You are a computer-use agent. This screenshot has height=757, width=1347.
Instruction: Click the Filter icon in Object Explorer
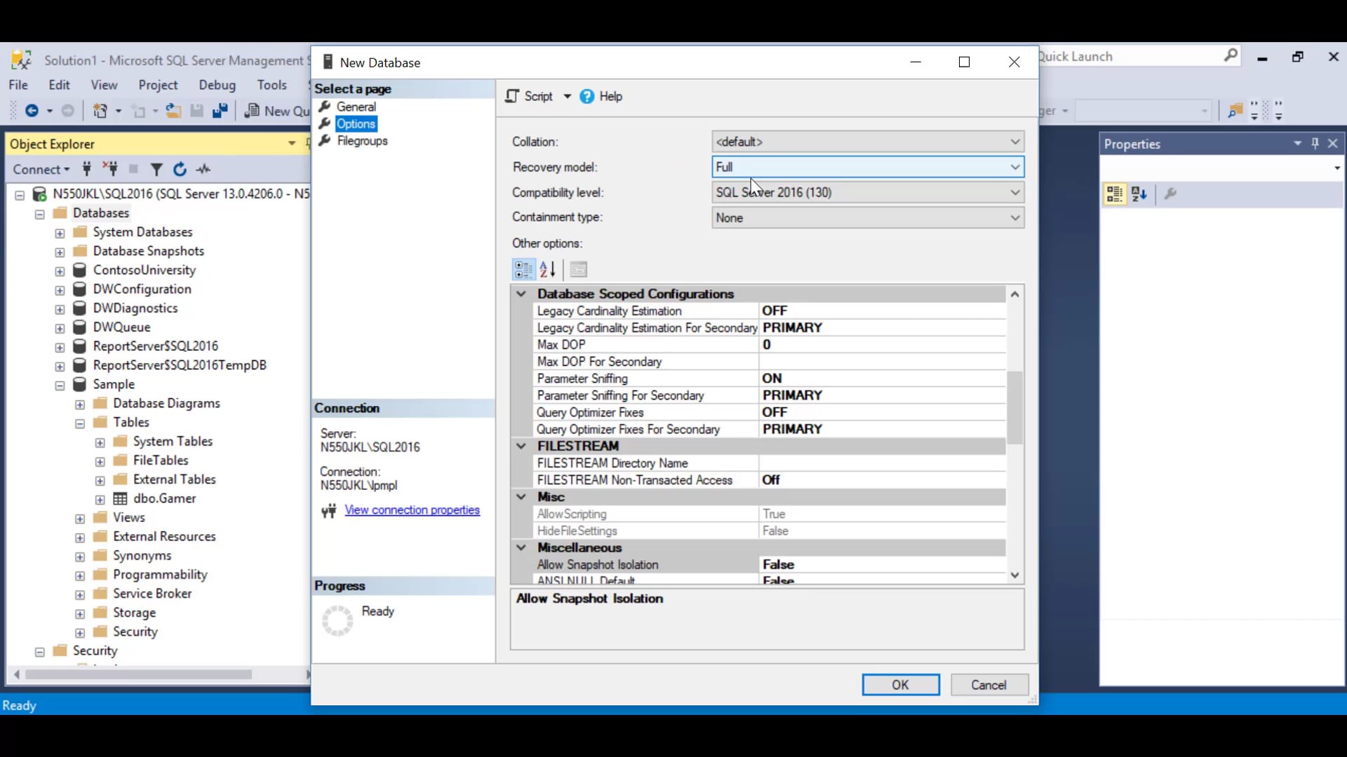(x=156, y=169)
